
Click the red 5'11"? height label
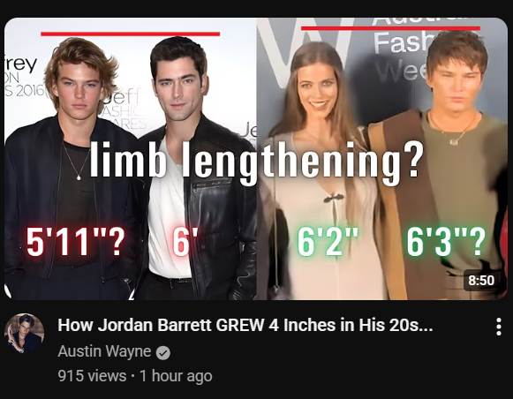(76, 242)
